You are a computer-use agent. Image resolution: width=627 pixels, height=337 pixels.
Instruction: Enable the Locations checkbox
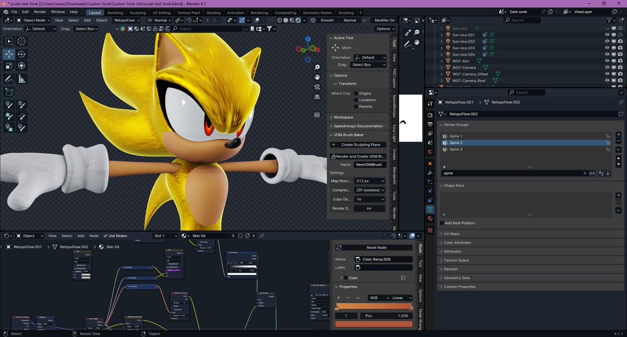356,100
